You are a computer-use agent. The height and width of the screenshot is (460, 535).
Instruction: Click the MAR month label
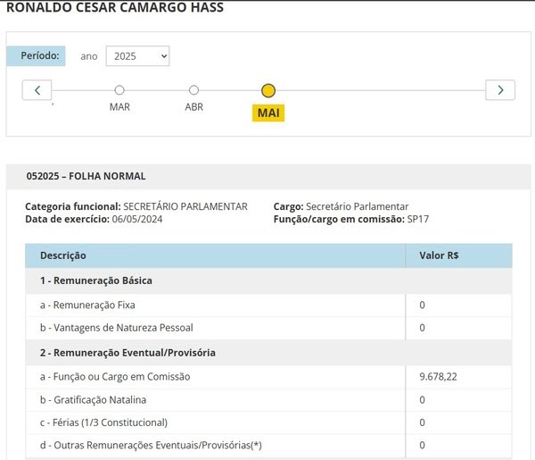[x=119, y=107]
